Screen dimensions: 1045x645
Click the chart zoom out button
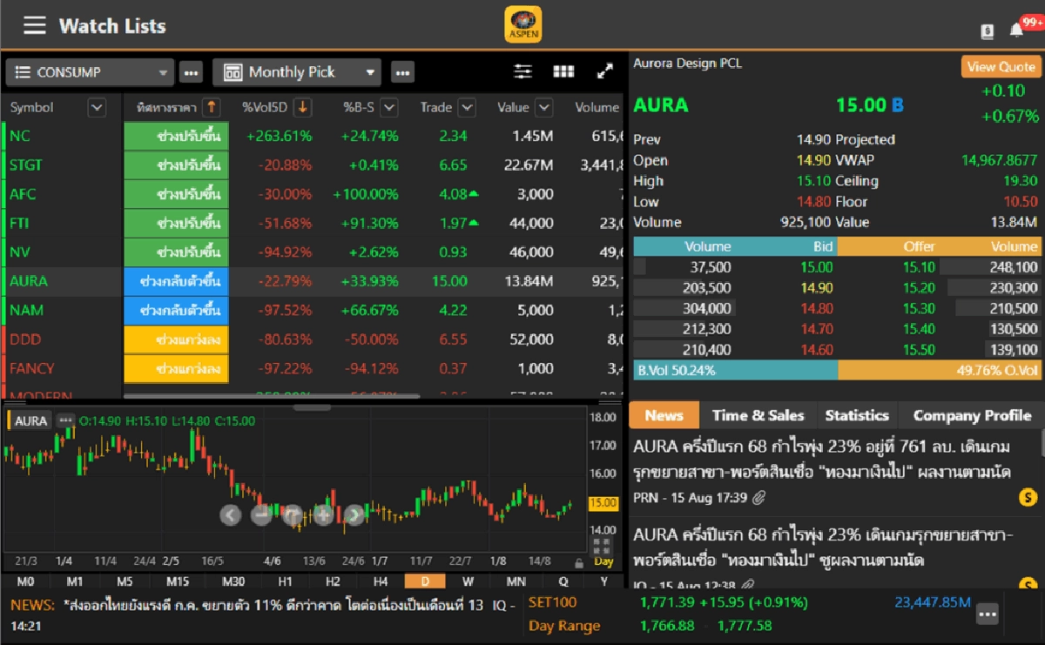tap(261, 515)
